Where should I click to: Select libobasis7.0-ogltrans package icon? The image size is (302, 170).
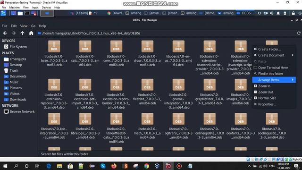pyautogui.click(x=178, y=119)
